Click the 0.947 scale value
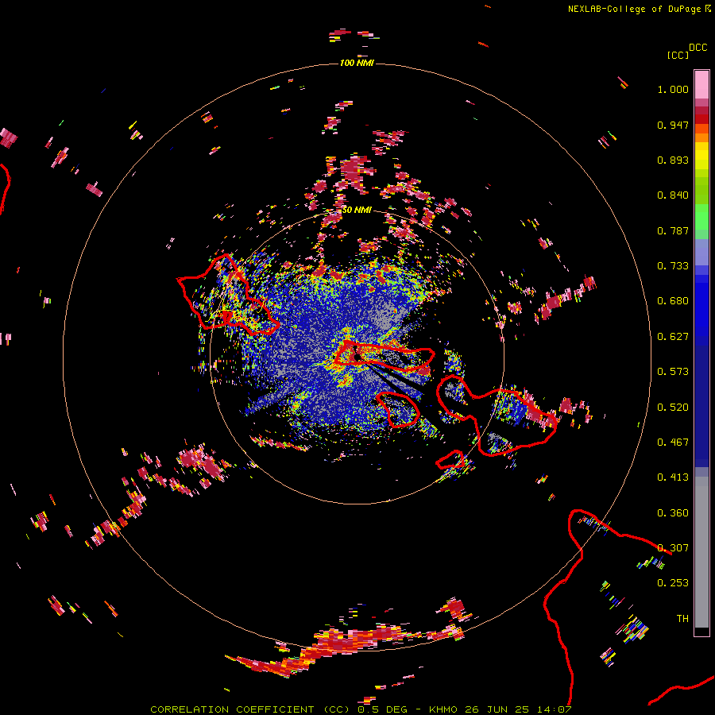 tap(673, 125)
